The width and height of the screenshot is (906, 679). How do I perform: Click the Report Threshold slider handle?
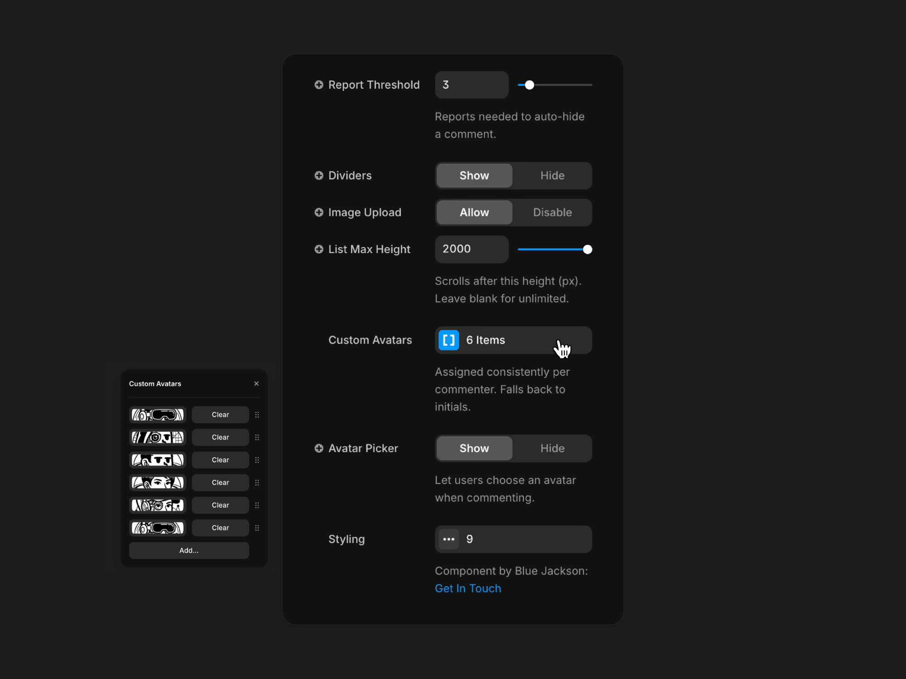pos(530,85)
